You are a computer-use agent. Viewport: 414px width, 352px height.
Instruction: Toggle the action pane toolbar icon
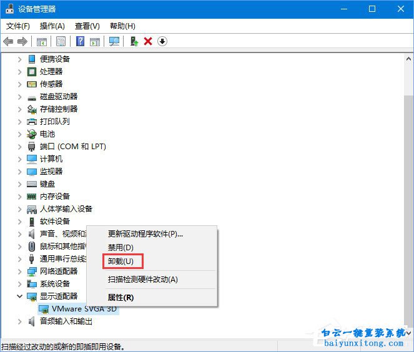click(95, 41)
